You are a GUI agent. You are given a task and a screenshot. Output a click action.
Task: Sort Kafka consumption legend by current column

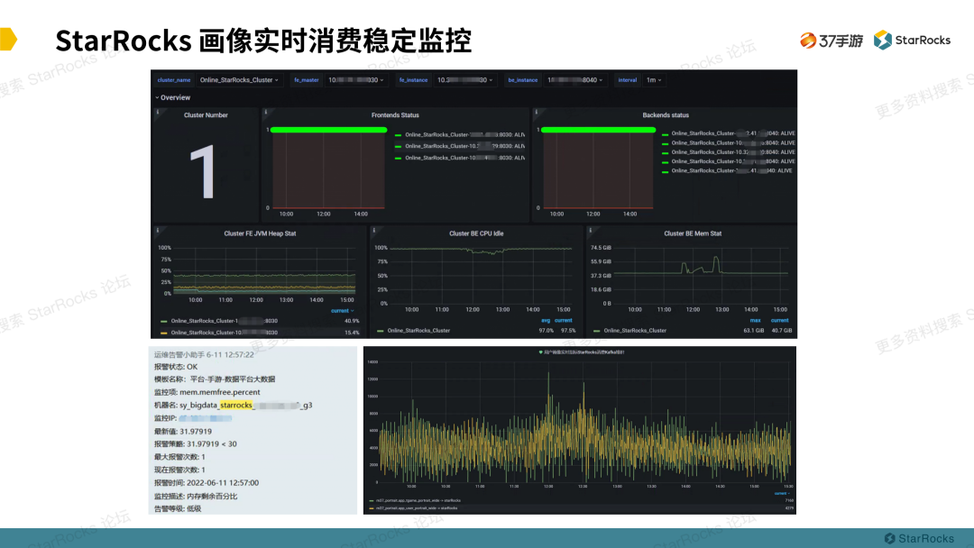coord(782,493)
